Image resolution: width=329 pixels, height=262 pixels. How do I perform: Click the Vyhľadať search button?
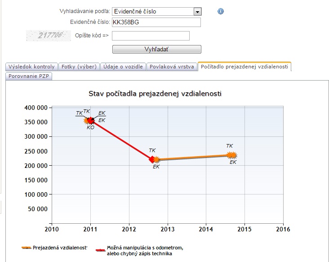click(x=157, y=50)
